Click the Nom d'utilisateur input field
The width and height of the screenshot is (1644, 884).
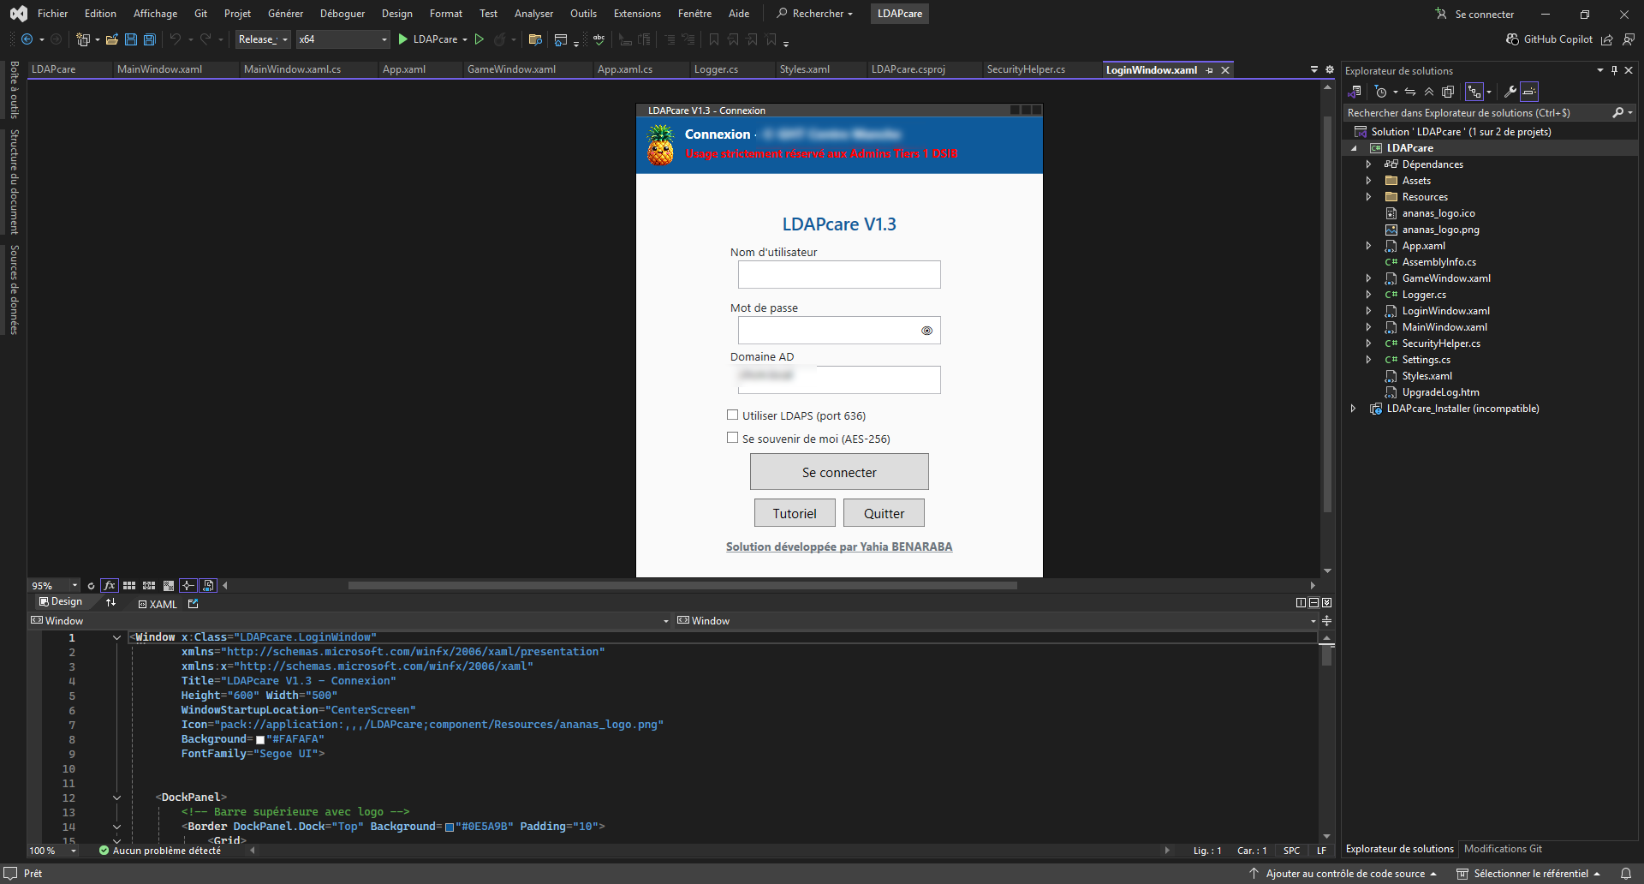point(839,275)
